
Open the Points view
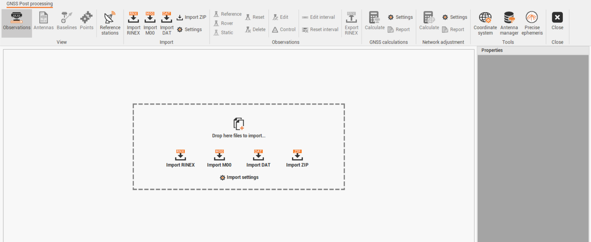pos(86,22)
